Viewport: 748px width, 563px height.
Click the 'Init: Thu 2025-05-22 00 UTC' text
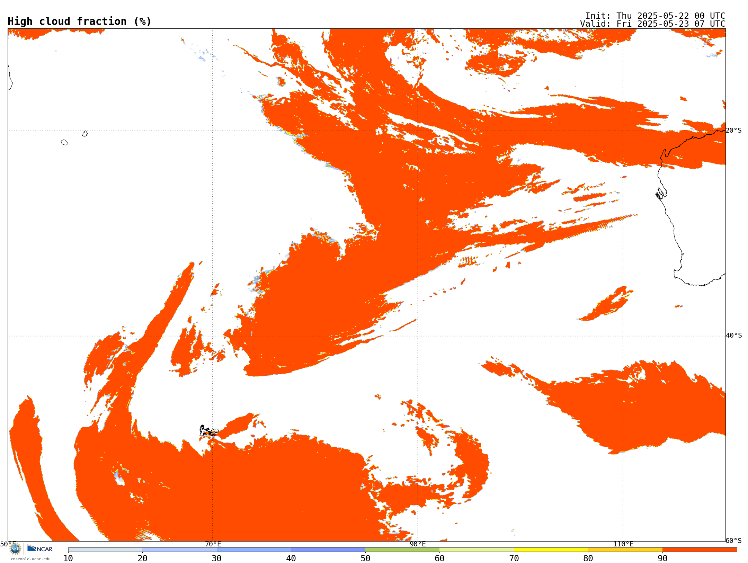(655, 16)
